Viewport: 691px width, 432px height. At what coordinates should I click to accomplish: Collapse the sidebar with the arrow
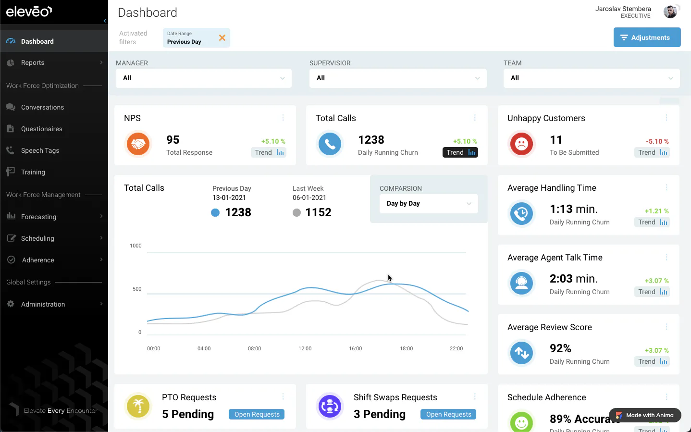click(105, 21)
